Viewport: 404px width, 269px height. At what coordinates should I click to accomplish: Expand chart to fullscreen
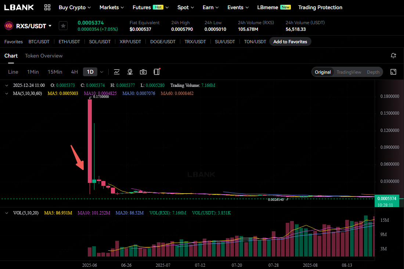tap(393, 72)
